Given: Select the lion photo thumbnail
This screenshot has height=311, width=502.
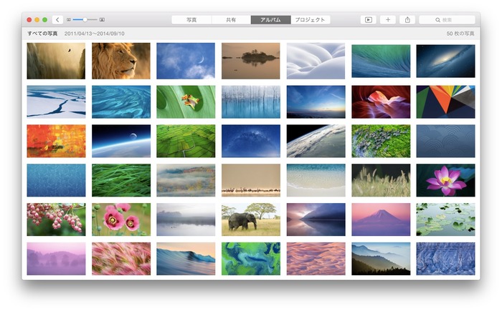Looking at the screenshot, I should (121, 61).
